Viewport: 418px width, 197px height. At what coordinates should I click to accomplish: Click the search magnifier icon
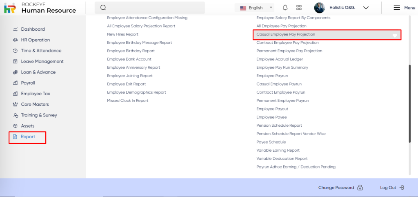coord(103,8)
